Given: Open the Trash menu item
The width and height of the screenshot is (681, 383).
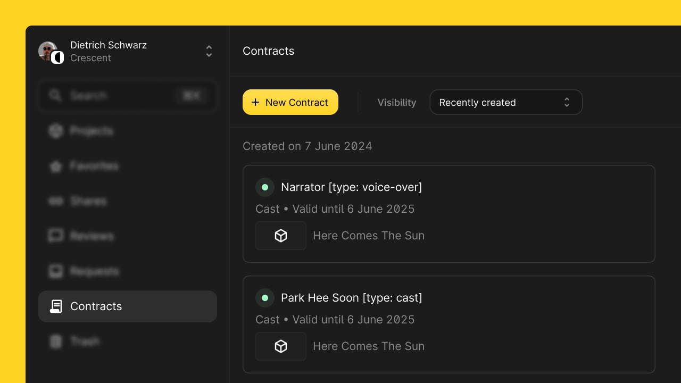Looking at the screenshot, I should pyautogui.click(x=85, y=342).
